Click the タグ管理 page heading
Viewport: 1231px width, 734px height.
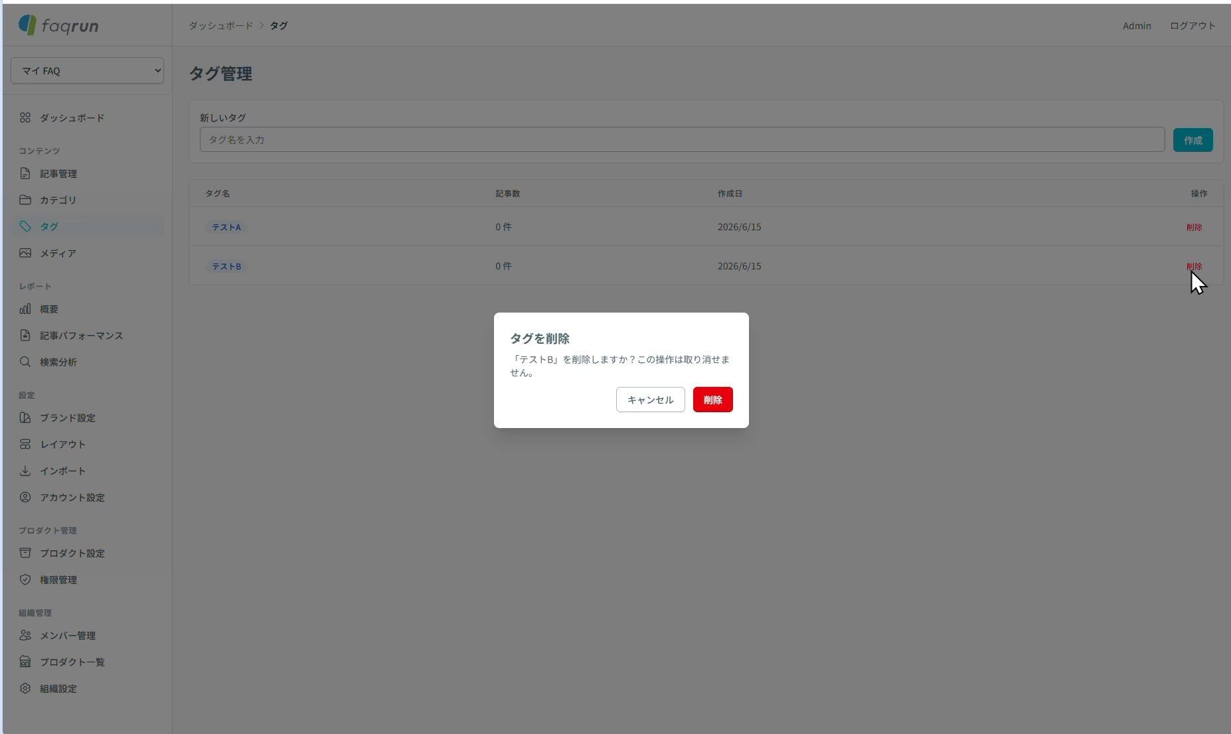point(220,74)
